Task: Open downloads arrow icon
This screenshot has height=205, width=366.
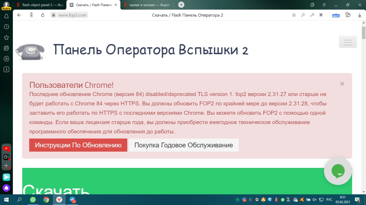Action: pos(360,15)
